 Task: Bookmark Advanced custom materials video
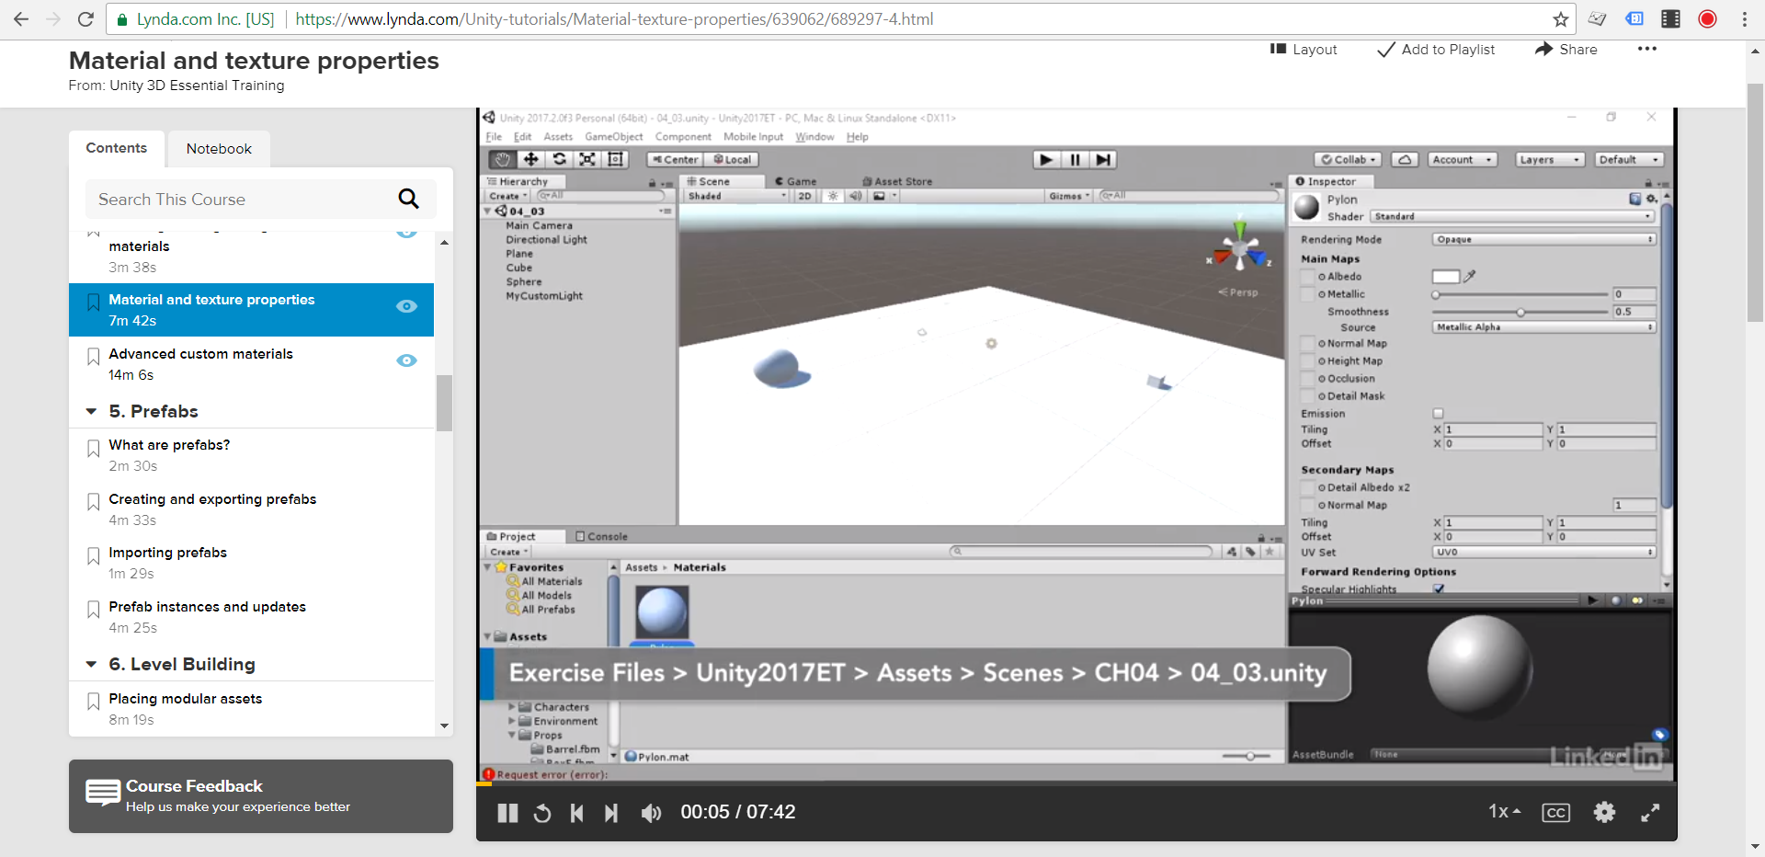point(93,356)
